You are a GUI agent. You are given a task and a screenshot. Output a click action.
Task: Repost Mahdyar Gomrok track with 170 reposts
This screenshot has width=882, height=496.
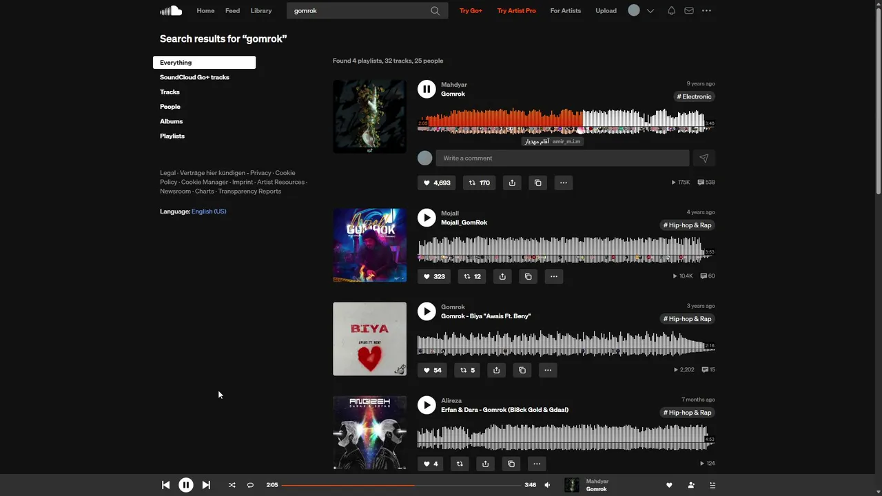pos(479,183)
